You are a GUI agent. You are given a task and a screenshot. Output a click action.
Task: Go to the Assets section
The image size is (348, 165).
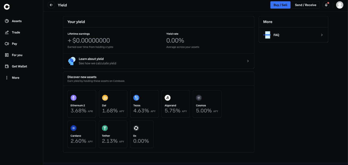click(x=6, y=21)
